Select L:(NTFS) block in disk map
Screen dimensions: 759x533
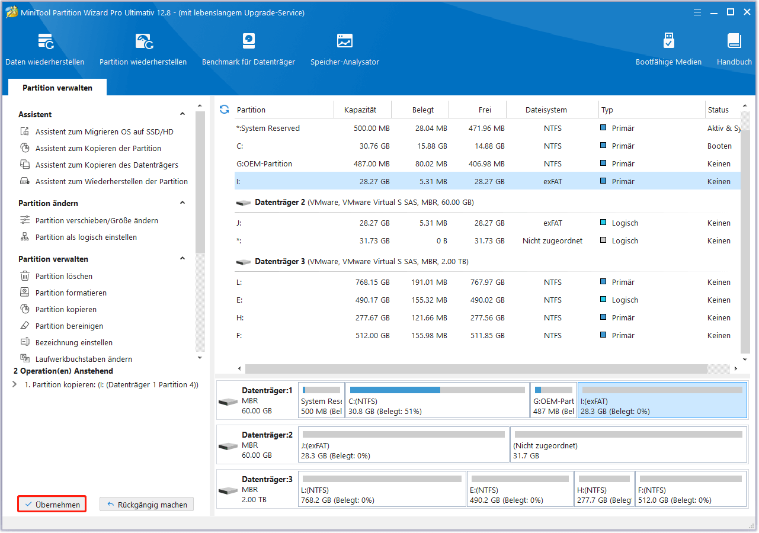click(x=382, y=489)
